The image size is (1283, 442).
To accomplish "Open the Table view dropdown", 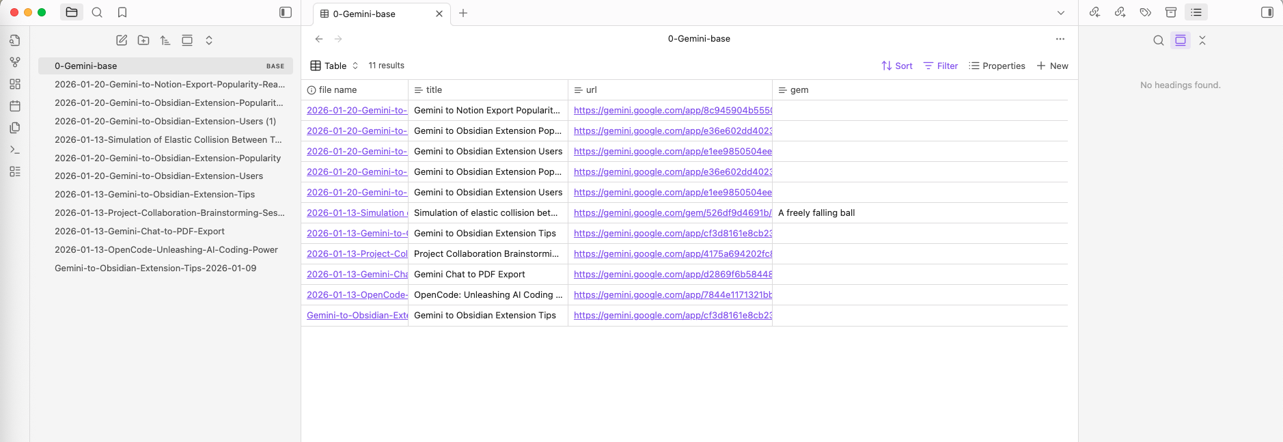I will tap(335, 66).
